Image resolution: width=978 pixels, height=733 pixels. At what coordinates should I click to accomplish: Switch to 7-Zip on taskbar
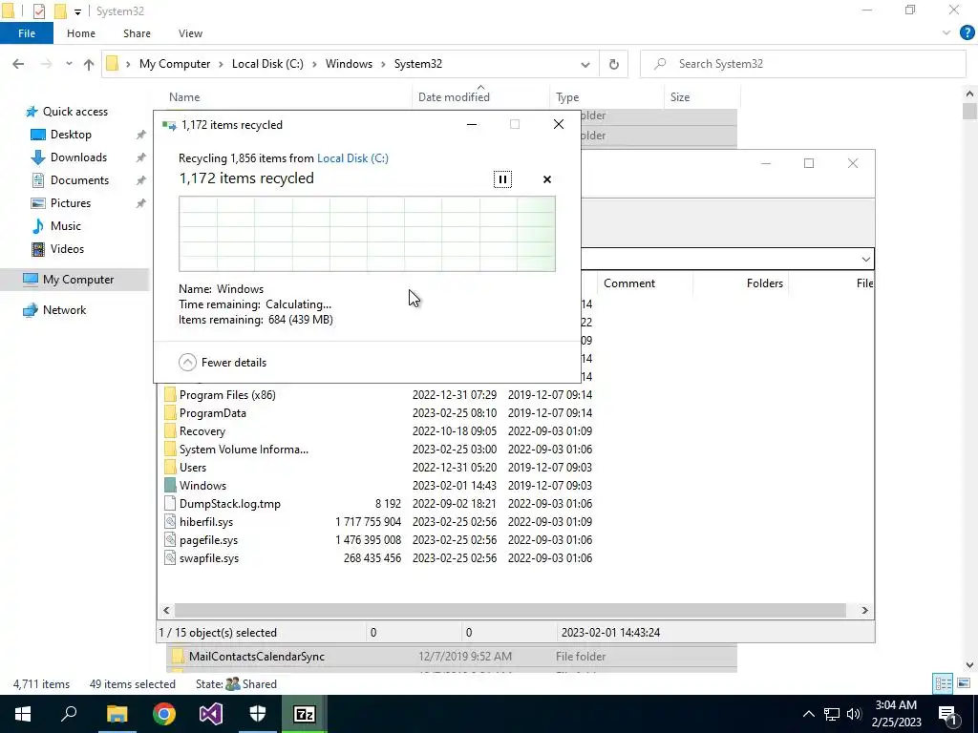point(305,714)
